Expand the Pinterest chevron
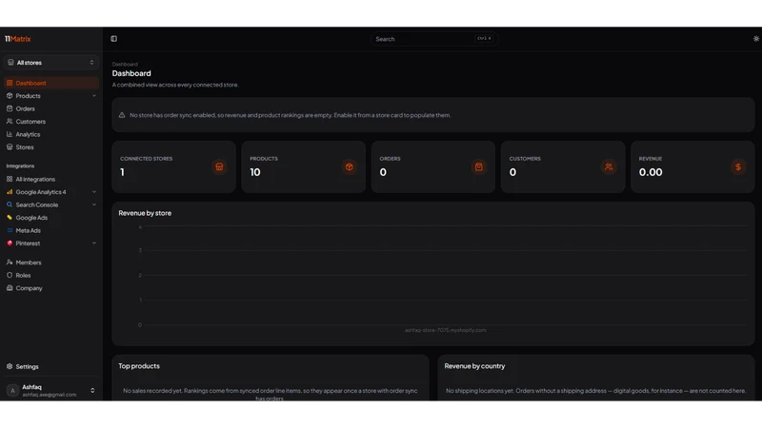762x428 pixels. tap(94, 243)
